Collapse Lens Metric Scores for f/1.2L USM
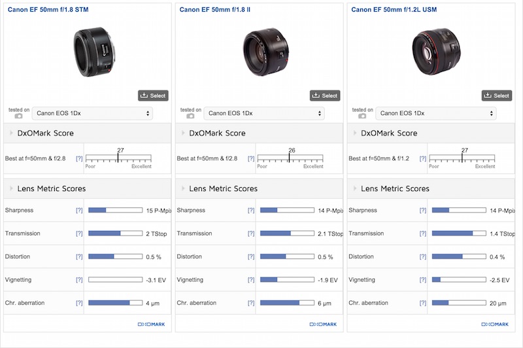 (355, 188)
